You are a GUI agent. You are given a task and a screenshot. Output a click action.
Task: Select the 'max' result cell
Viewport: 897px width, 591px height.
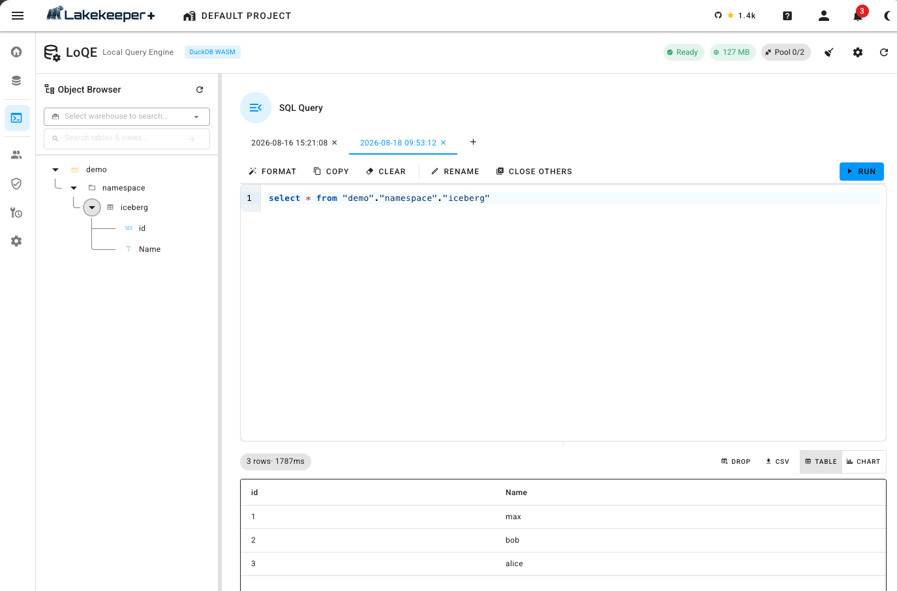point(513,517)
